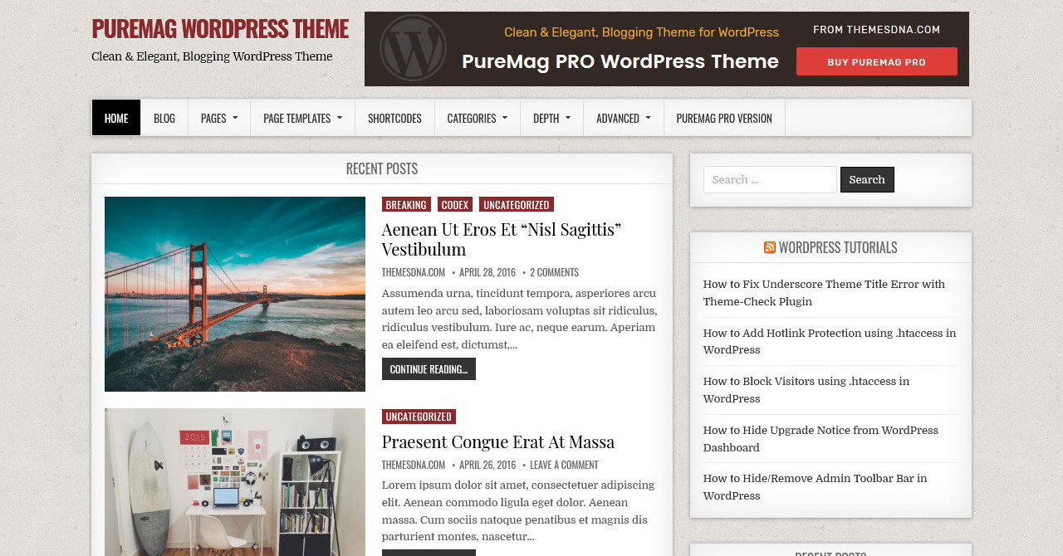Click themesdna.com author on the Aenean post
Image resolution: width=1063 pixels, height=556 pixels.
click(414, 272)
